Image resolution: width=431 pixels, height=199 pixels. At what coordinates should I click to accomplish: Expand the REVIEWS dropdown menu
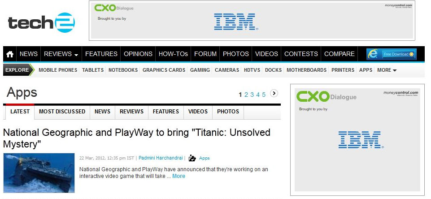click(61, 54)
